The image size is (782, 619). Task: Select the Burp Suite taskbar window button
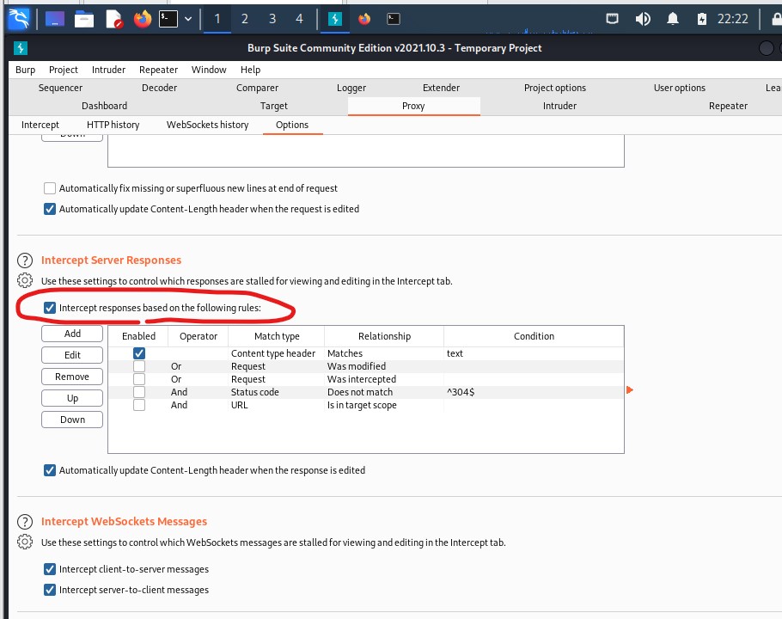tap(334, 19)
